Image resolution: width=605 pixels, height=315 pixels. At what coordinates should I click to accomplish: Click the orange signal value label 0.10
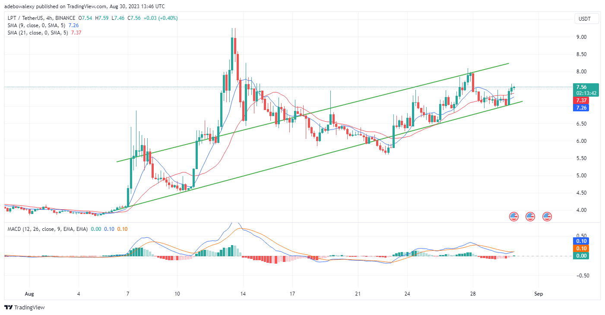(x=581, y=248)
